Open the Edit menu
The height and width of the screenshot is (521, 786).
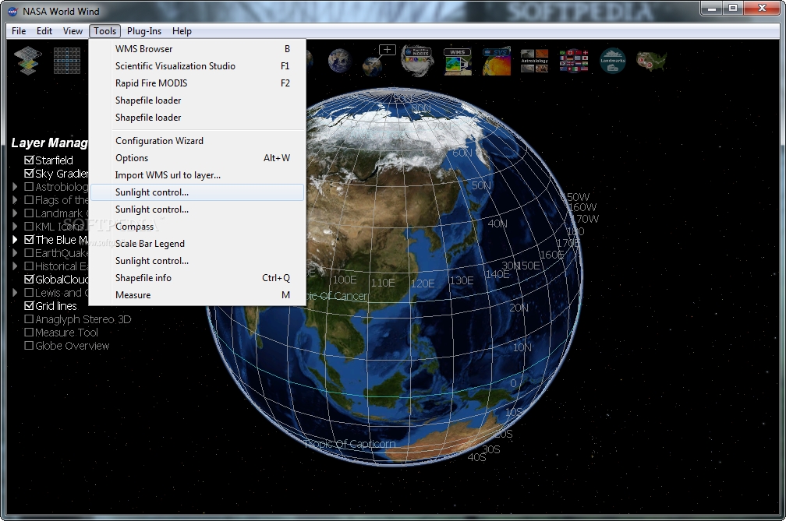tap(44, 31)
